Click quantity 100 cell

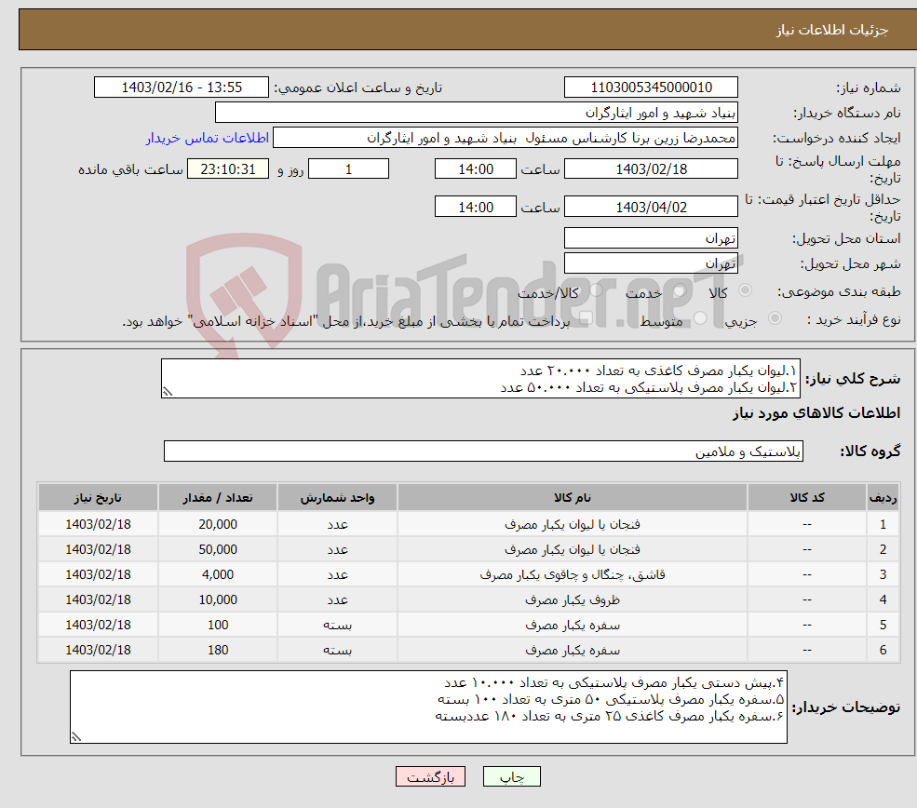218,625
